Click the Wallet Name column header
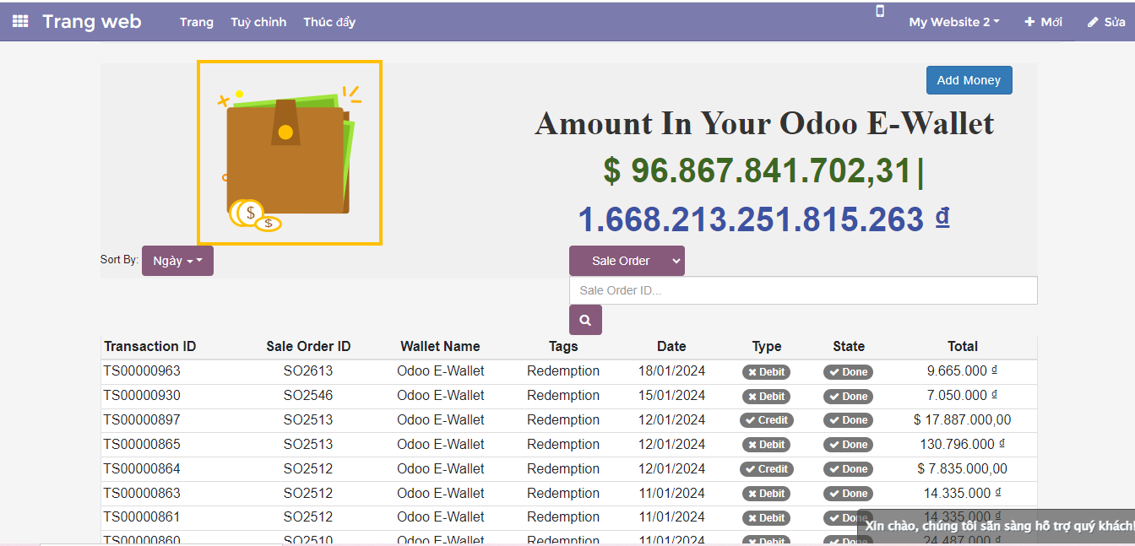 click(x=440, y=346)
